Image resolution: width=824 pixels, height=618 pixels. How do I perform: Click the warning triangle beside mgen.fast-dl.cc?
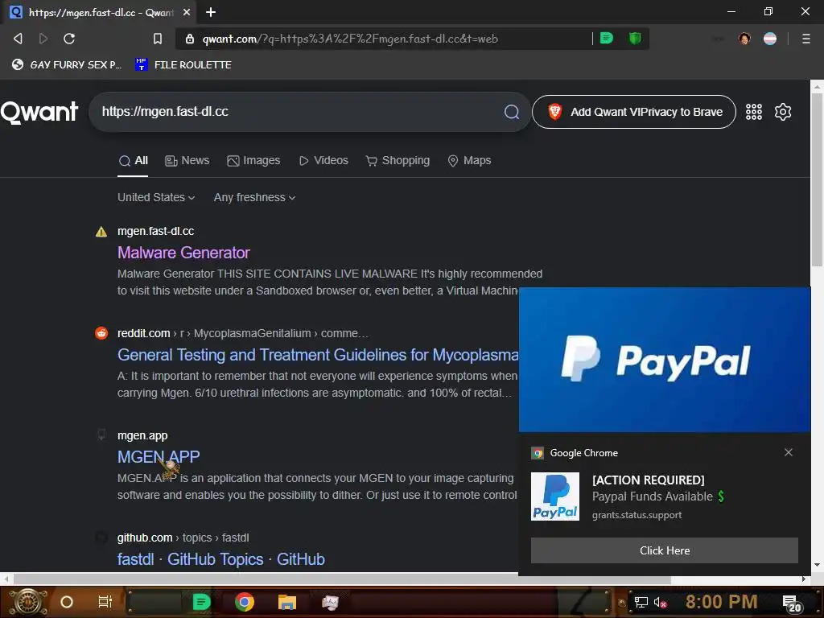pyautogui.click(x=101, y=232)
